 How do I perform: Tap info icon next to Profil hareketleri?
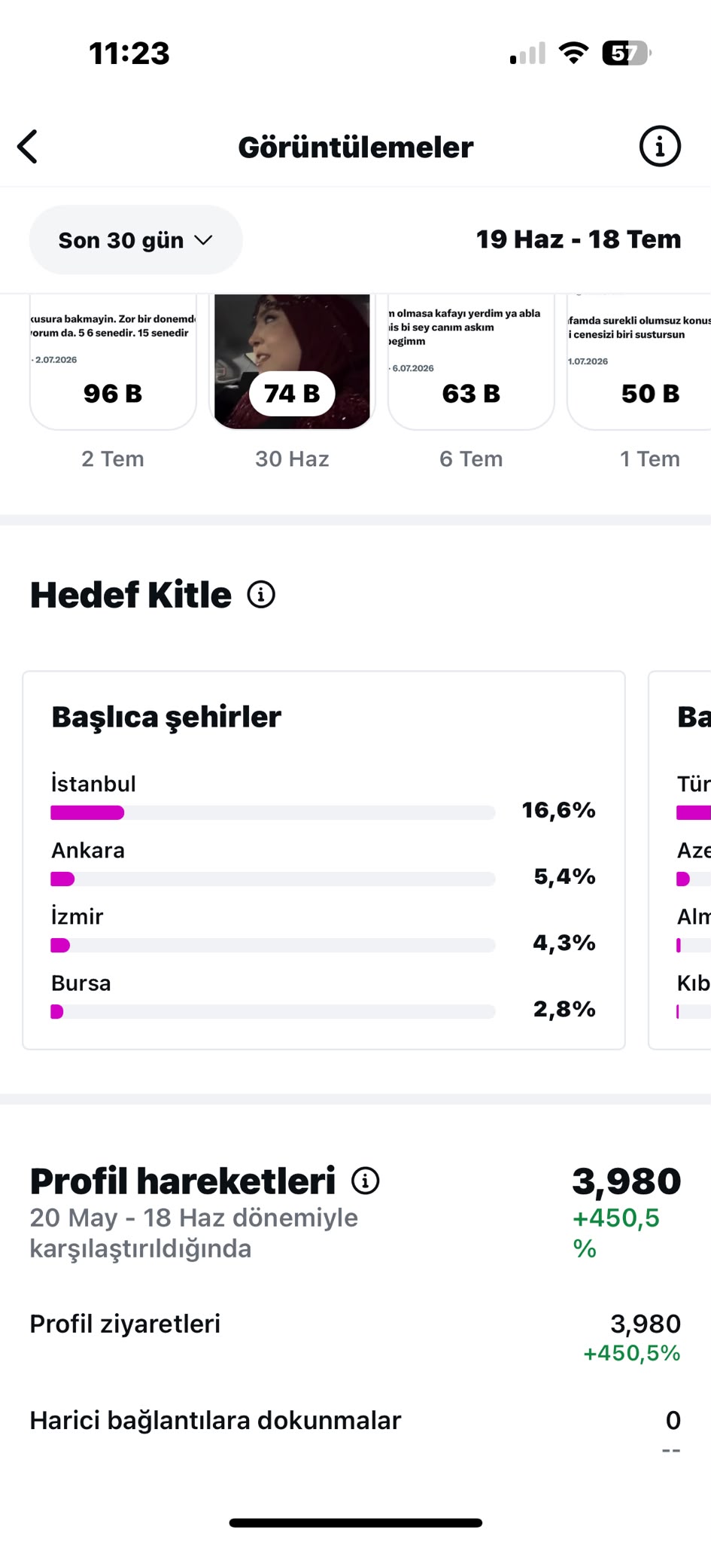[366, 1181]
